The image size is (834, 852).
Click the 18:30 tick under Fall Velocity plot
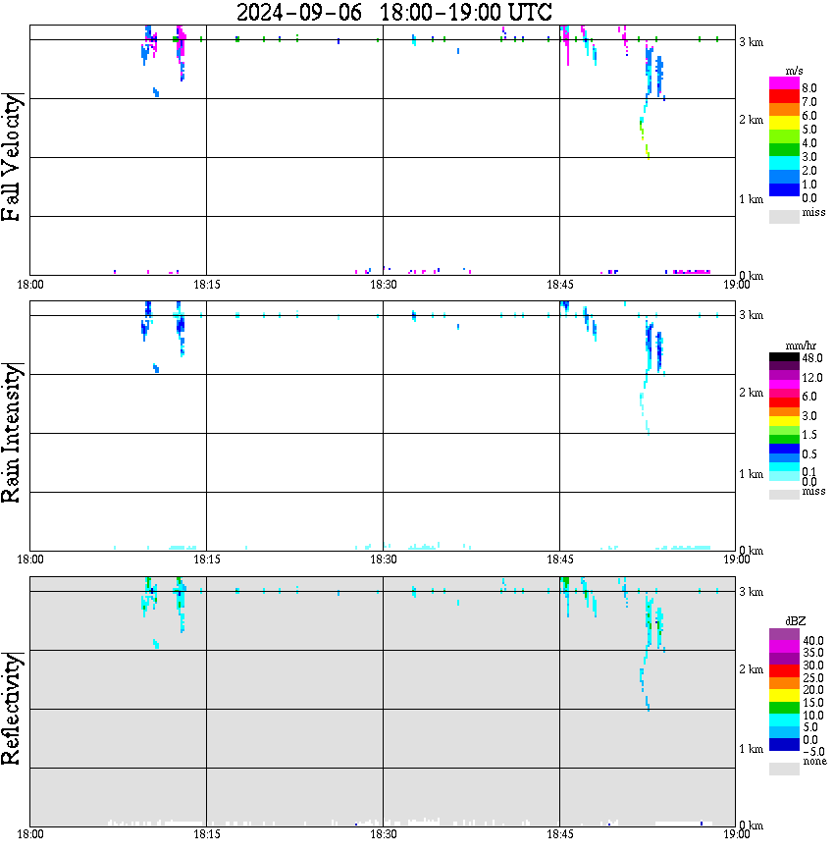[x=384, y=285]
